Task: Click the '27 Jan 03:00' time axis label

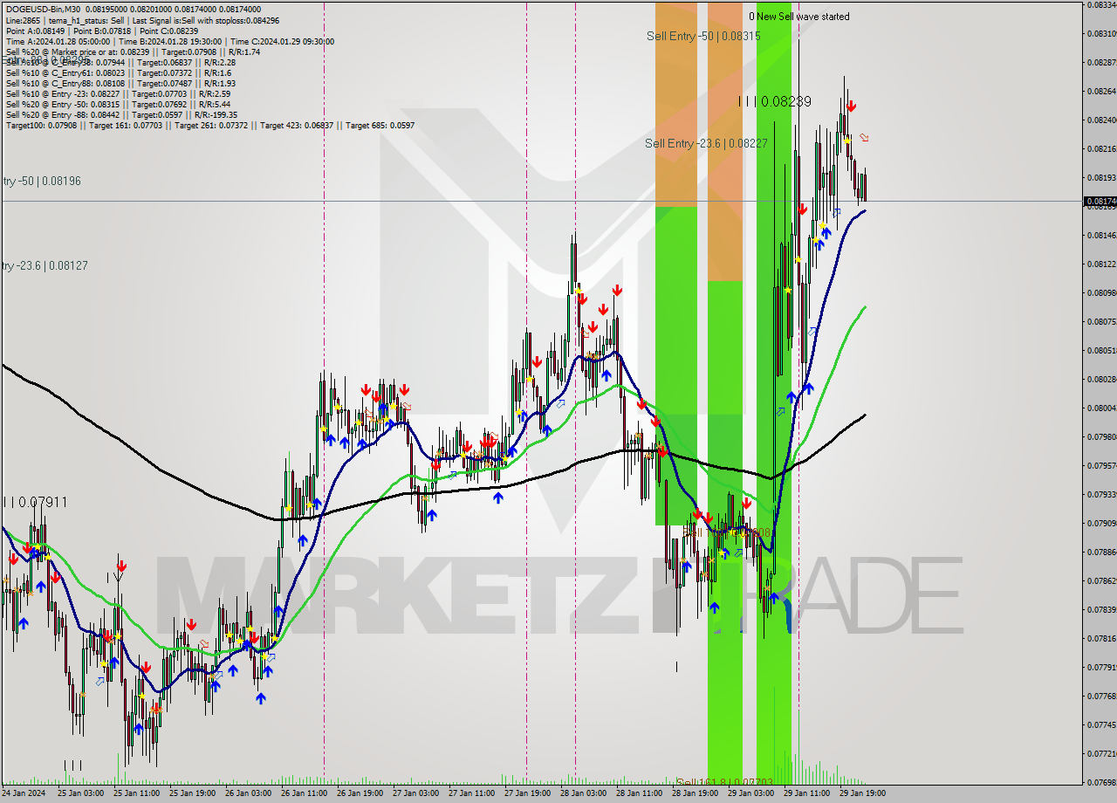Action: tap(415, 793)
